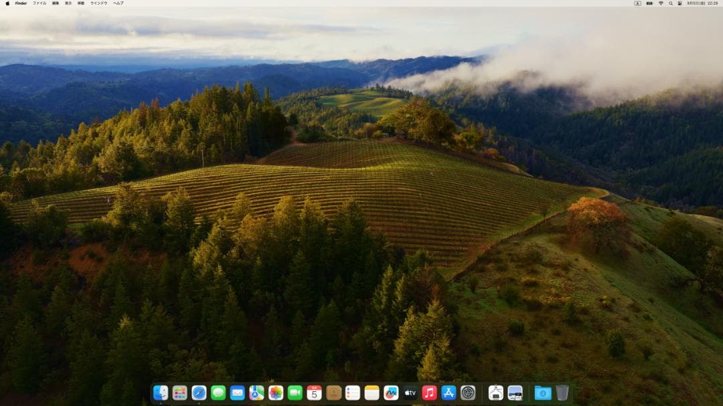Start FaceTime from the Dock
723x406 pixels.
coord(295,393)
